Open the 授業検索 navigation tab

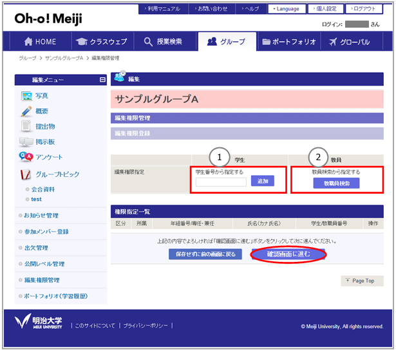(165, 41)
